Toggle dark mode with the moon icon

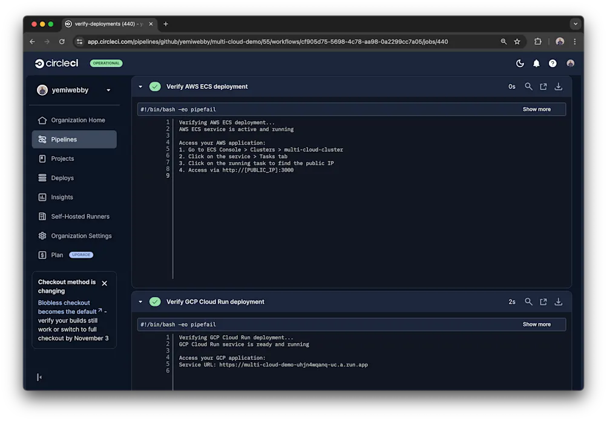tap(519, 63)
